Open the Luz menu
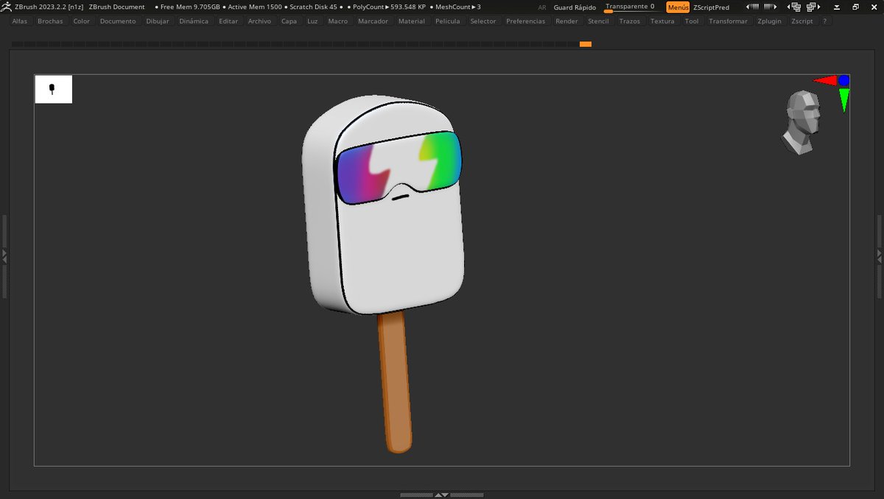 pos(312,21)
